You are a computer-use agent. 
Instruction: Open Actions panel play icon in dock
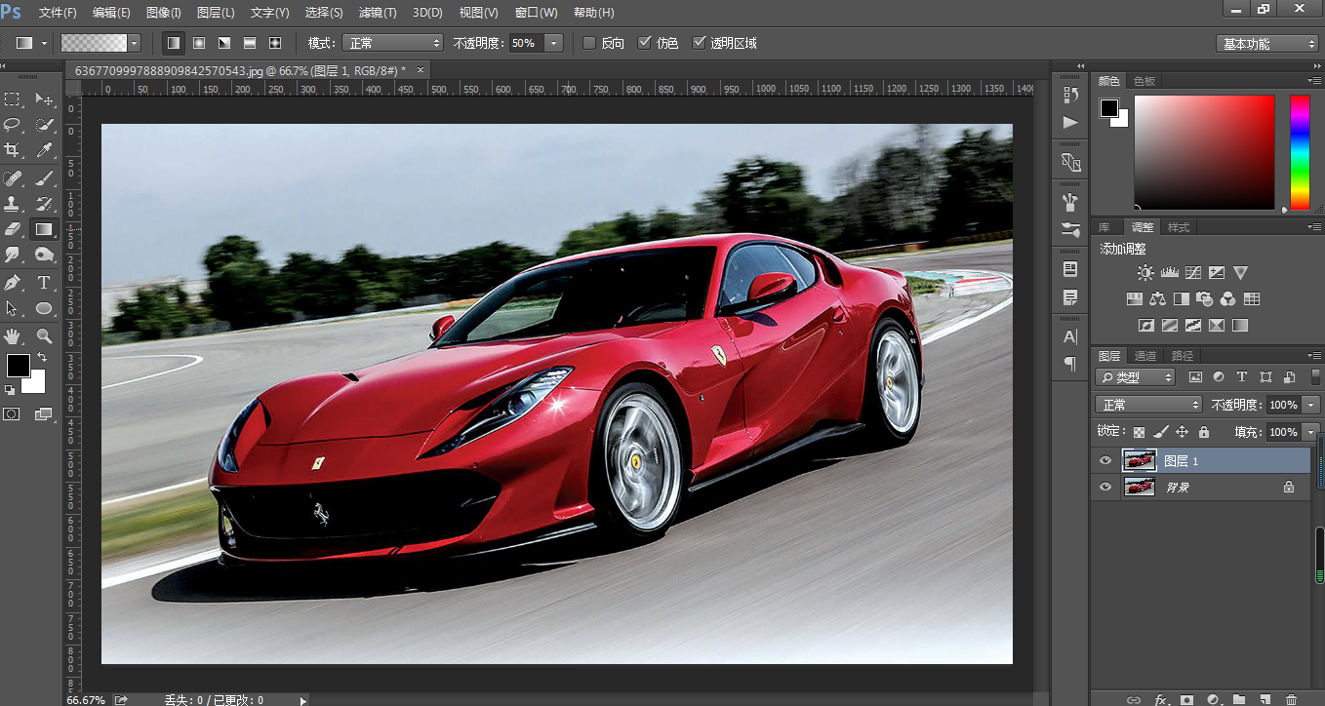click(x=1070, y=122)
